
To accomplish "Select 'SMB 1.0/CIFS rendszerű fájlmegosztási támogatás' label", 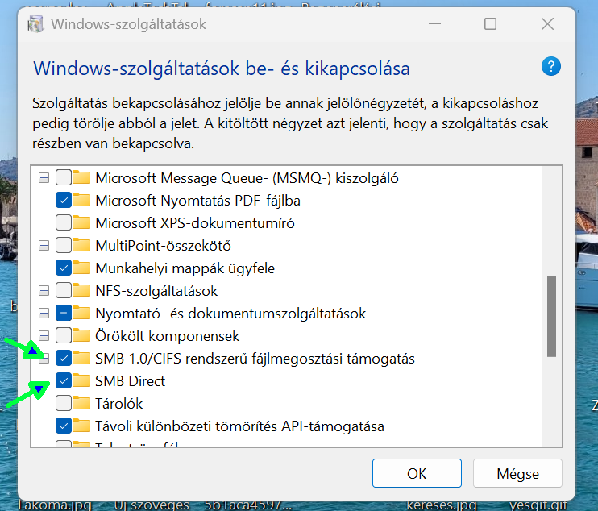I will click(255, 359).
